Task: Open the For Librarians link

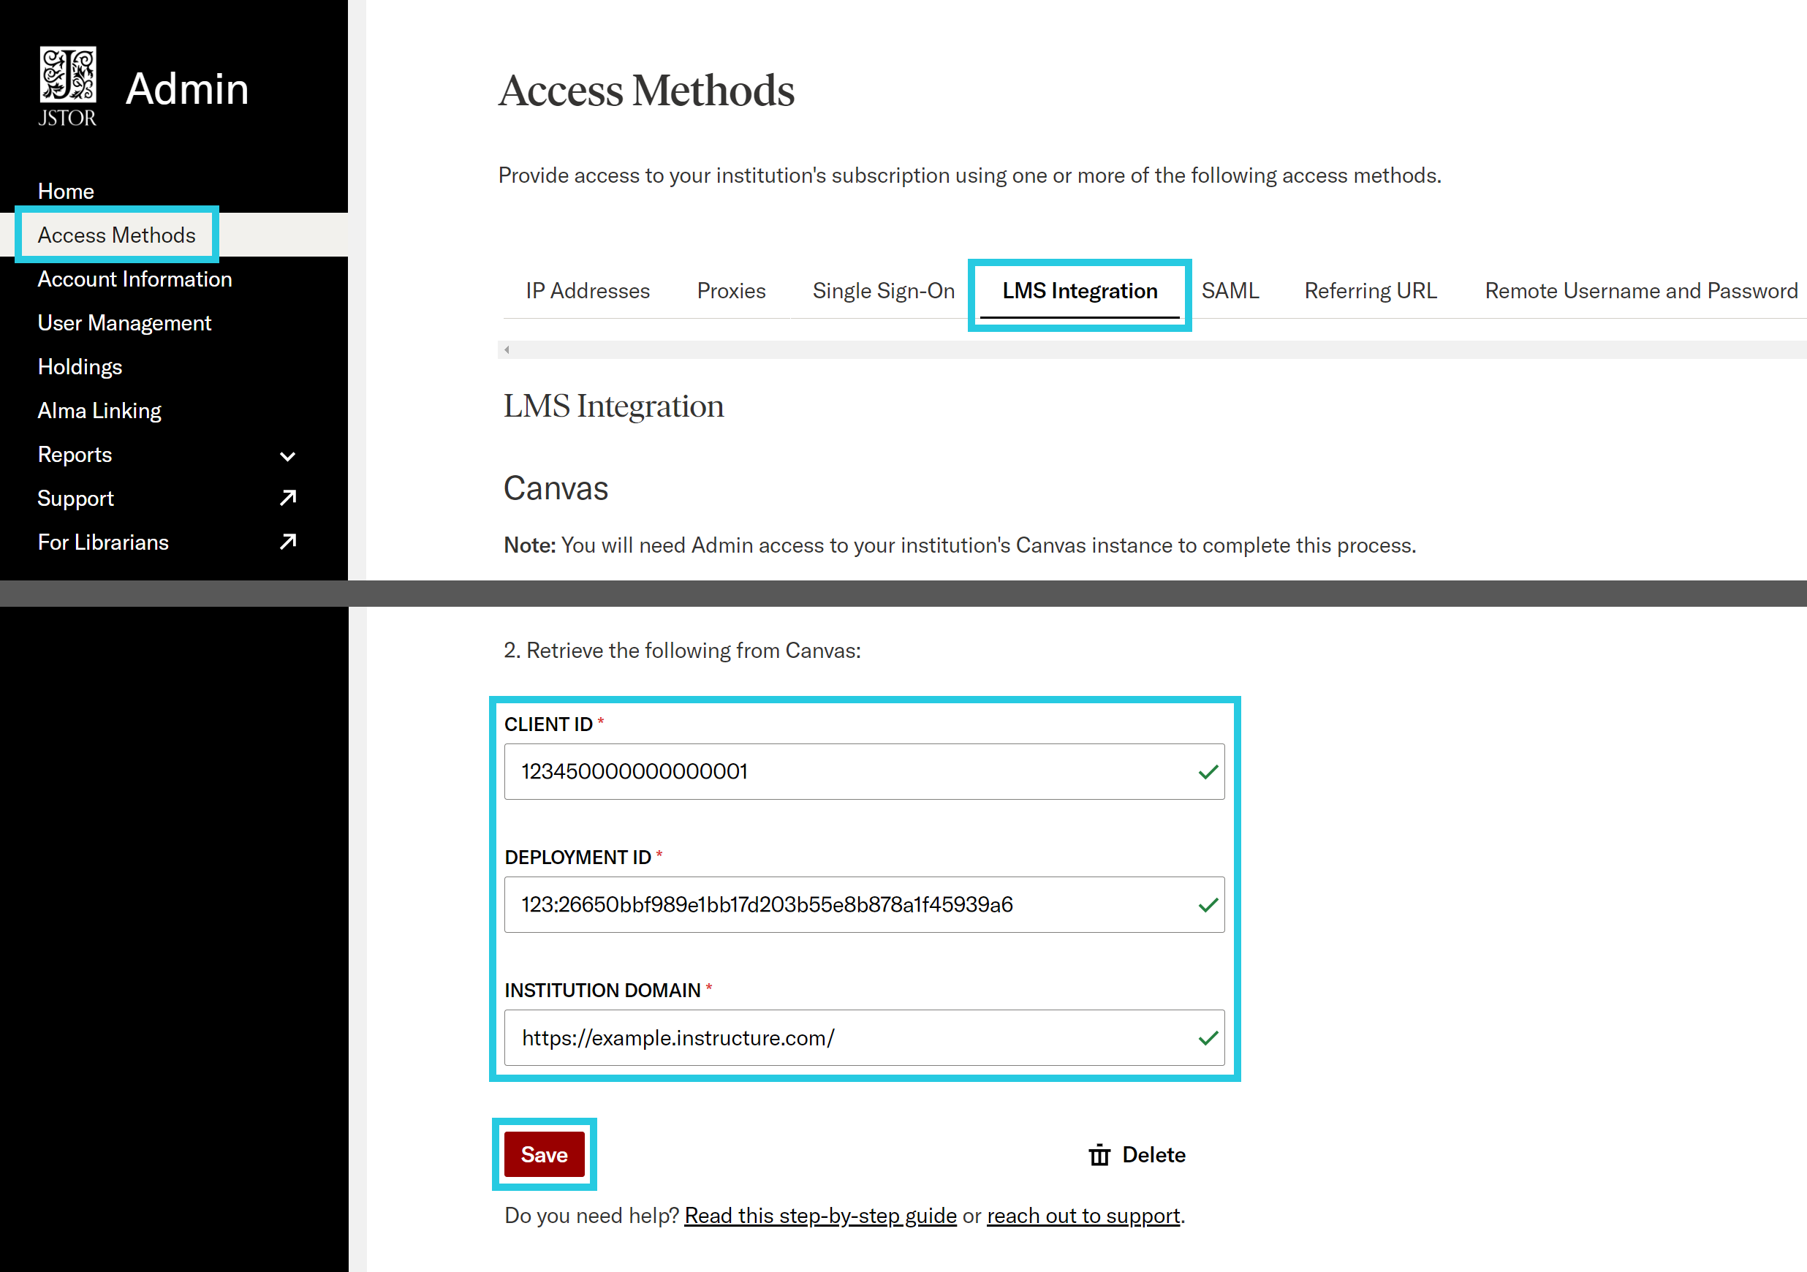Action: [x=103, y=542]
